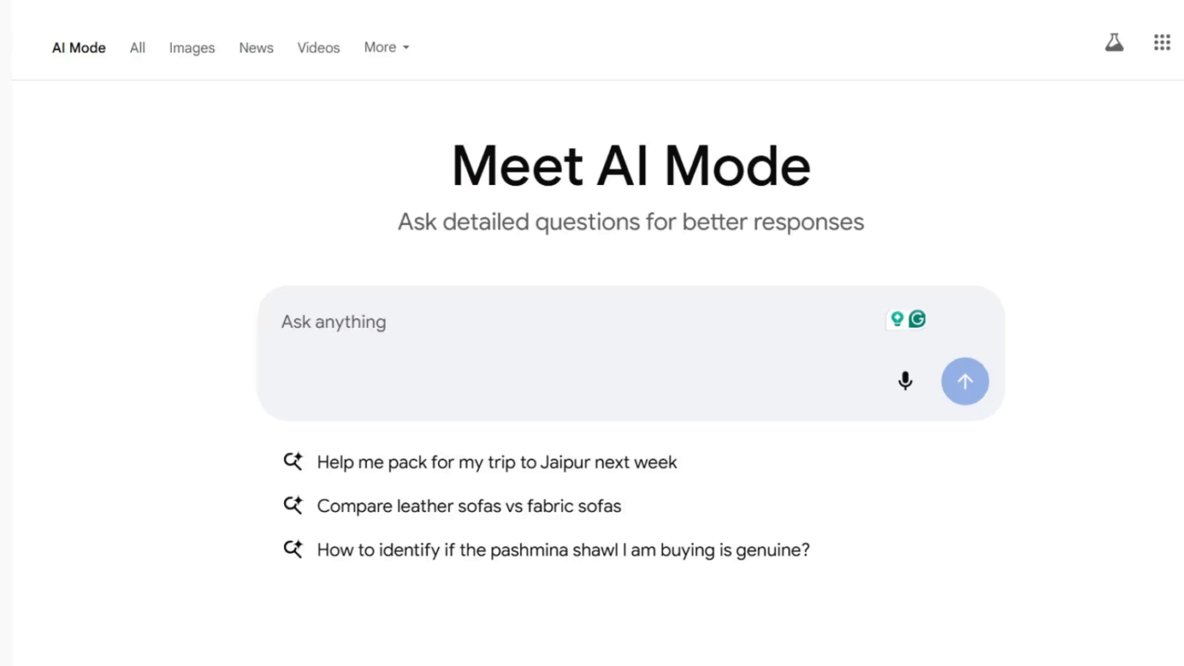Select the leather vs fabric sofas suggestion

click(469, 505)
